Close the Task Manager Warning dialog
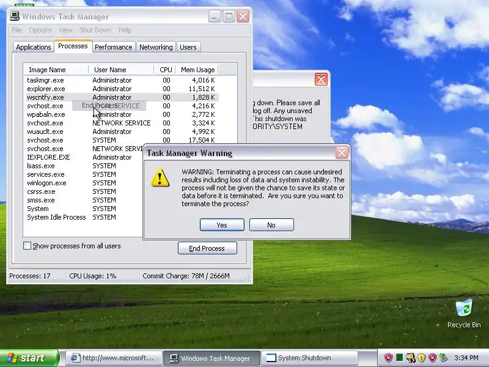The width and height of the screenshot is (489, 367). (342, 152)
